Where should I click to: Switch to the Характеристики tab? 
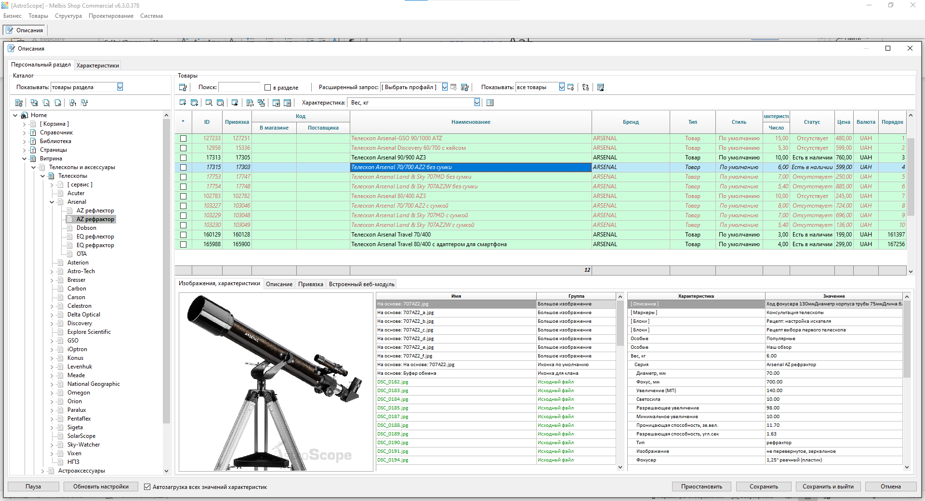click(x=98, y=66)
